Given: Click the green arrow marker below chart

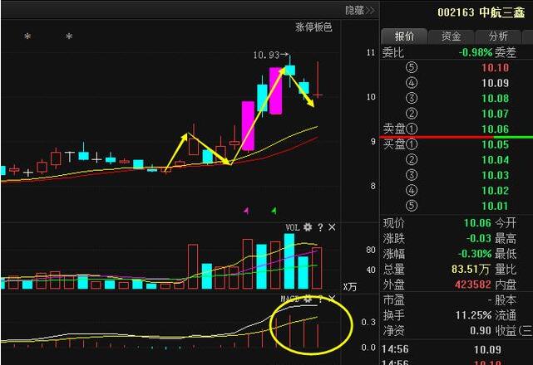Looking at the screenshot, I should pyautogui.click(x=273, y=211).
